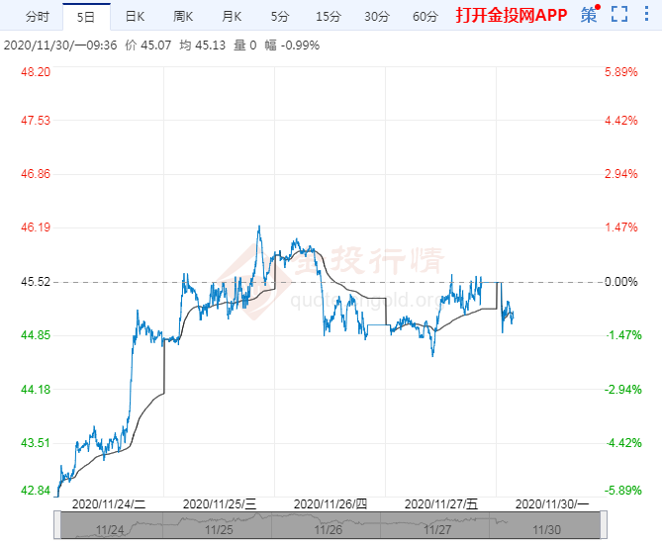This screenshot has width=662, height=545.
Task: Click the left handle of range navigator
Action: tap(58, 525)
